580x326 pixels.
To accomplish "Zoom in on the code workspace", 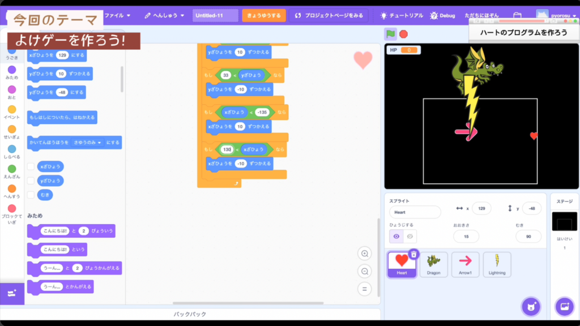I will point(365,254).
